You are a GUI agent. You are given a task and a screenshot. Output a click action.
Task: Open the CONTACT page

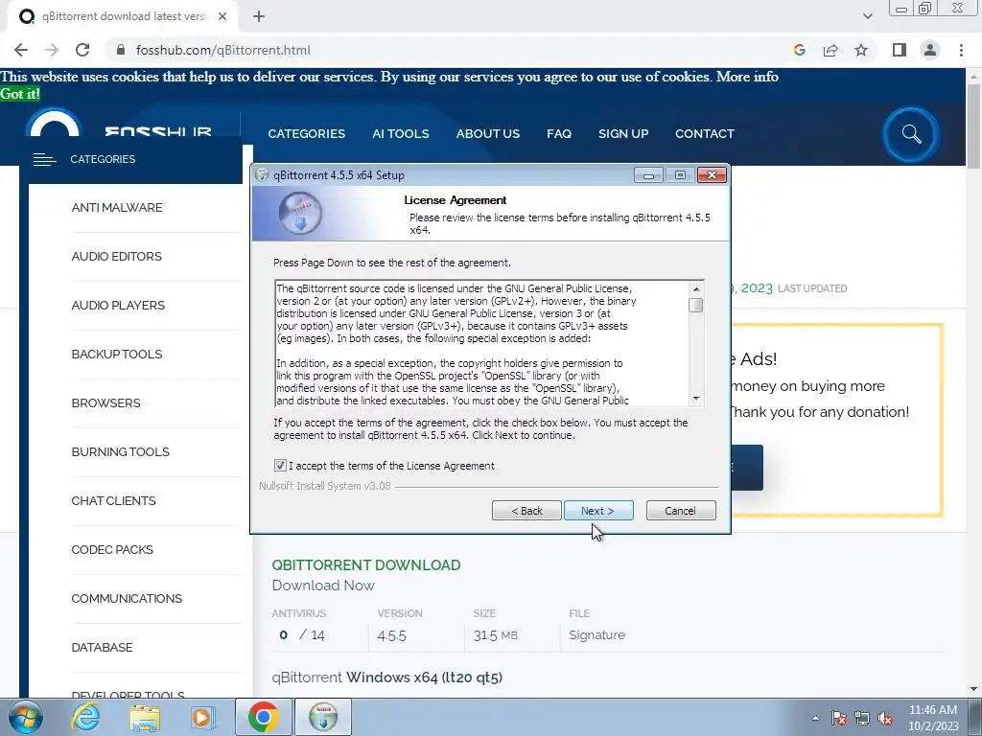705,134
